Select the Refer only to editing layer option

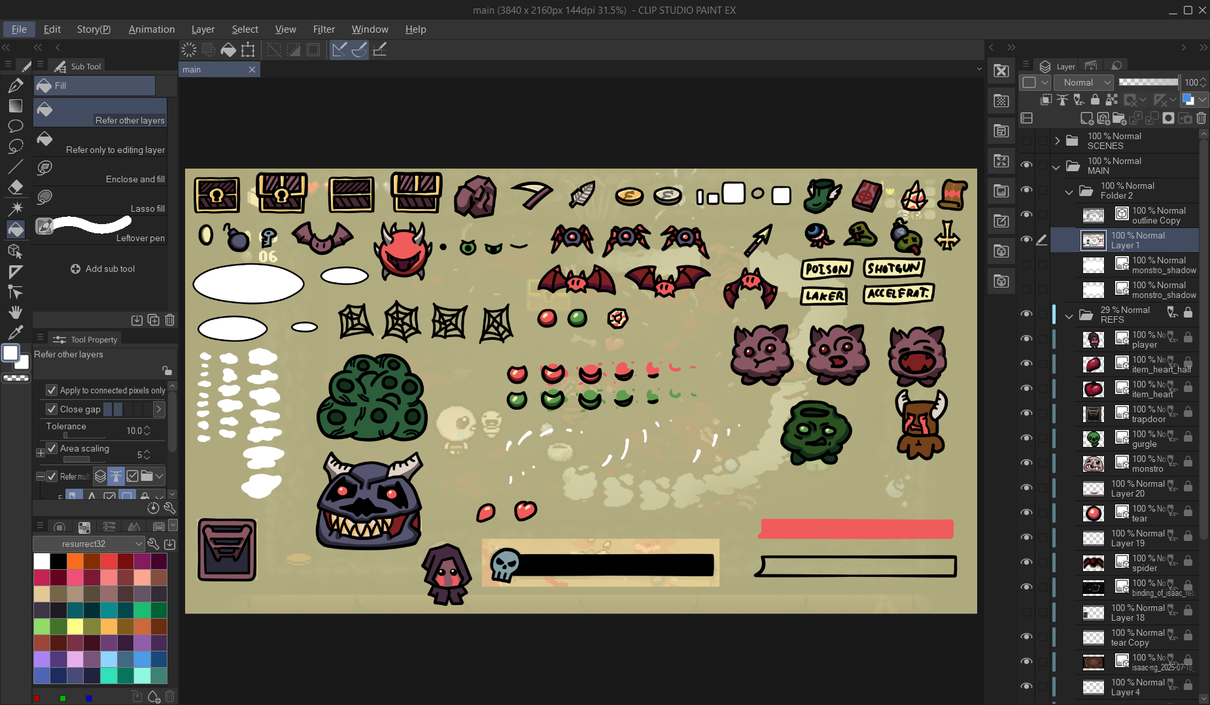[101, 142]
